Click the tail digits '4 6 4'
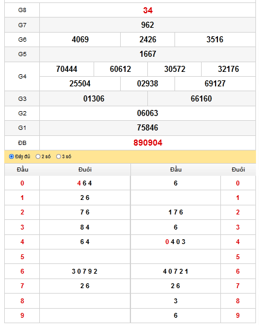 85,183
